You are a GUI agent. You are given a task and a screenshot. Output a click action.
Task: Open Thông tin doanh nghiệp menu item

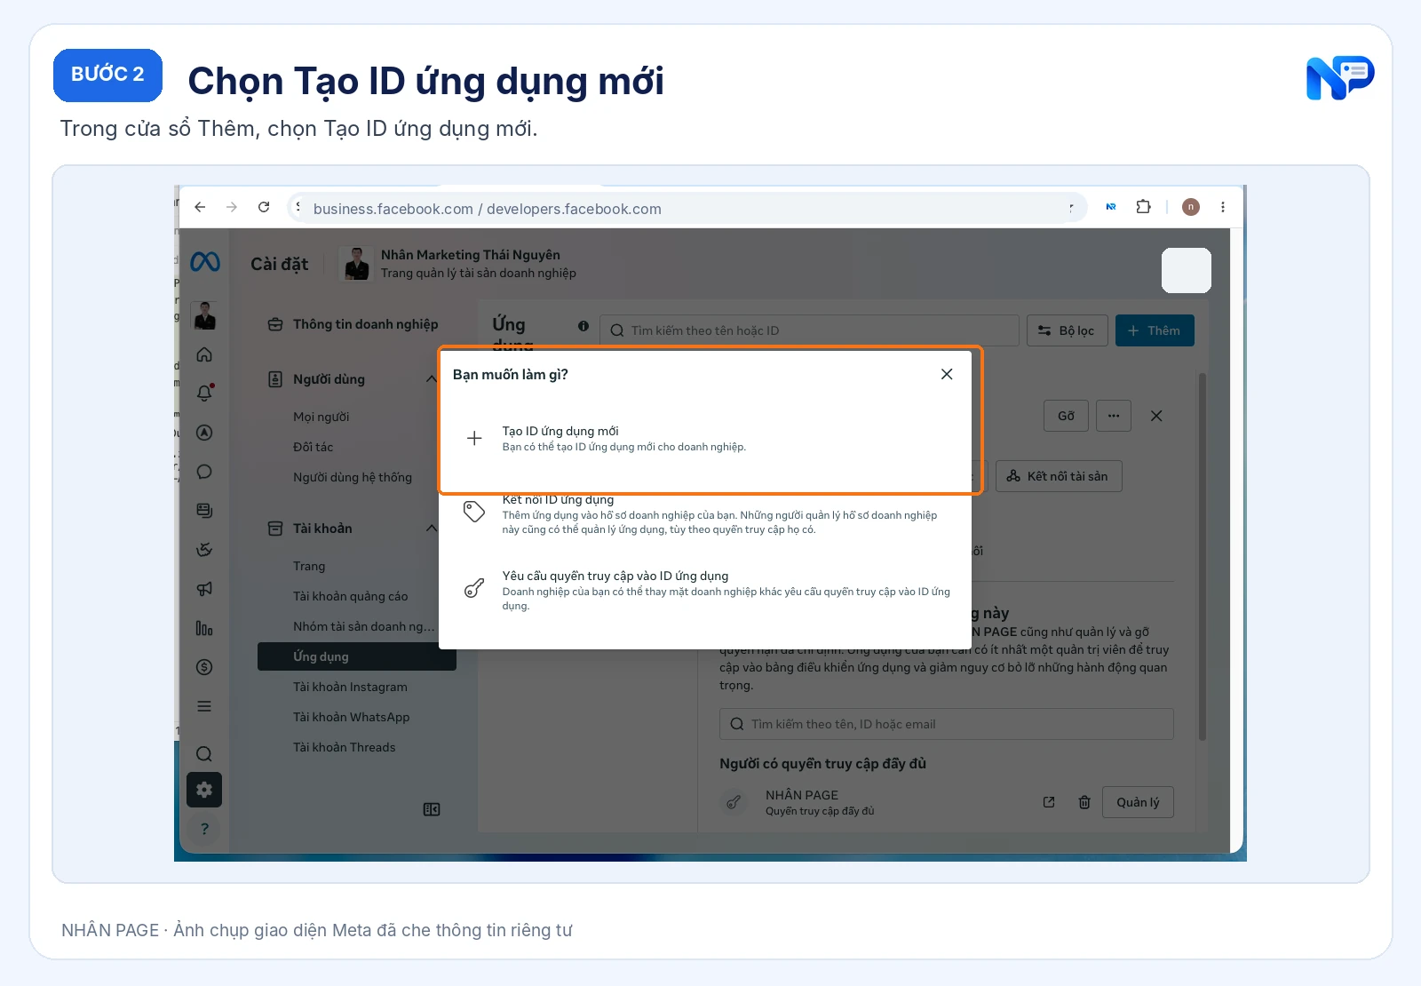[355, 324]
